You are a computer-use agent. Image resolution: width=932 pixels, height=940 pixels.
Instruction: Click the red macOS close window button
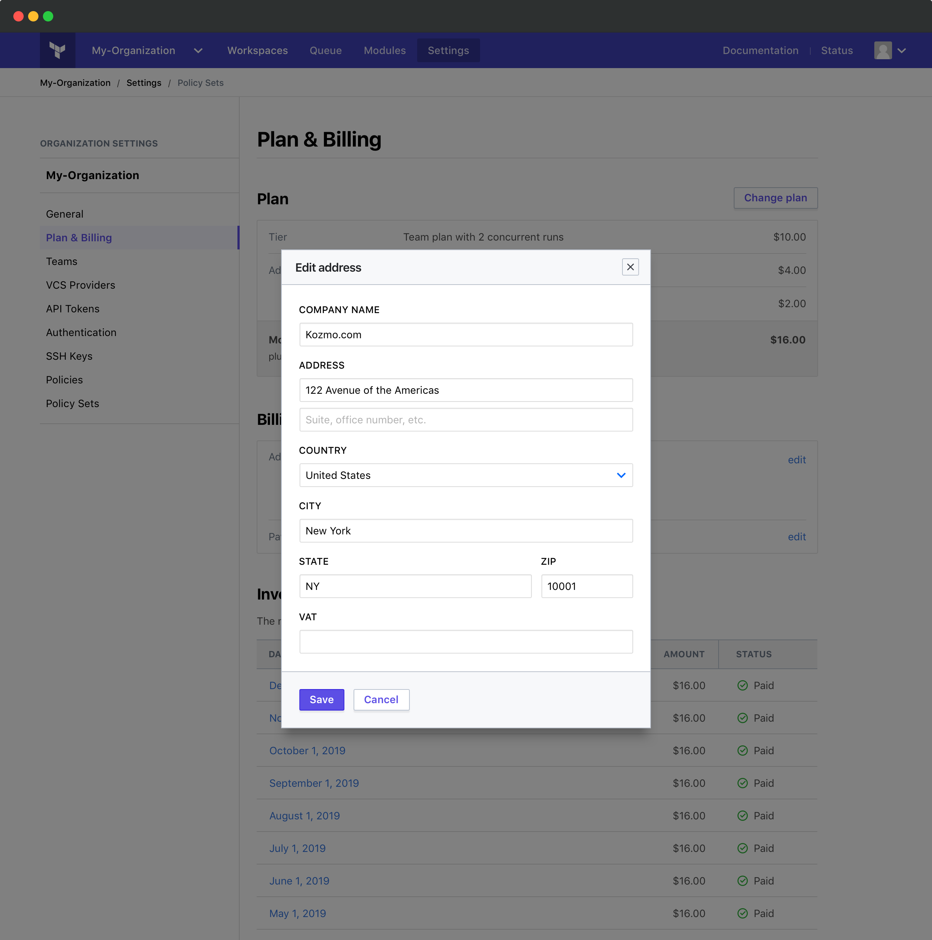(x=18, y=16)
